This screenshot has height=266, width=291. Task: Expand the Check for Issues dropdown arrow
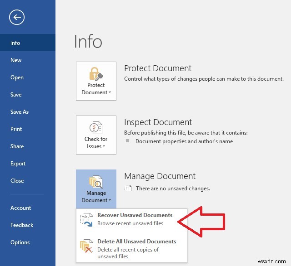tap(104, 146)
